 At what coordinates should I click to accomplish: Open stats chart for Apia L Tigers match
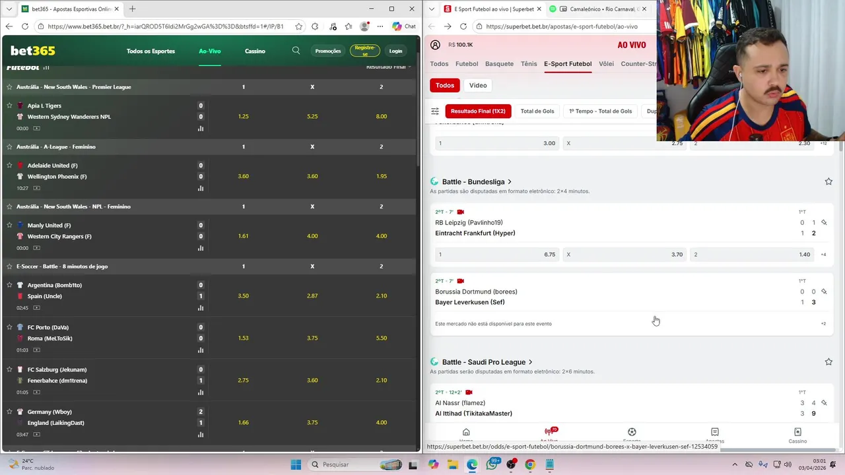[201, 128]
